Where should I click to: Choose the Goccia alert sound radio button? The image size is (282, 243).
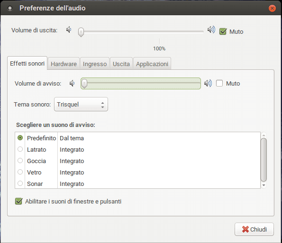(20, 161)
